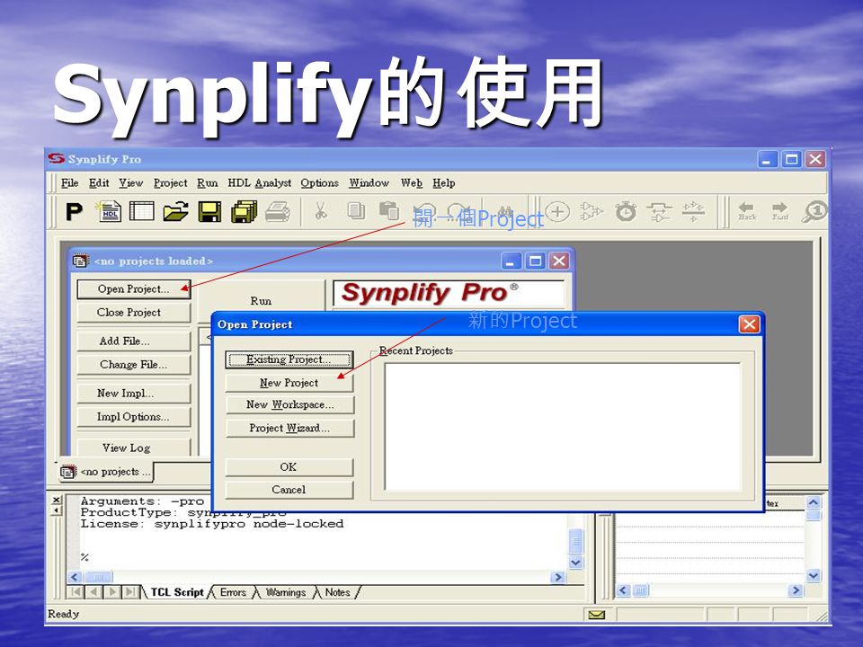Click the New Project 'P' toolbar icon
Screen dimensions: 863x647
pos(75,211)
